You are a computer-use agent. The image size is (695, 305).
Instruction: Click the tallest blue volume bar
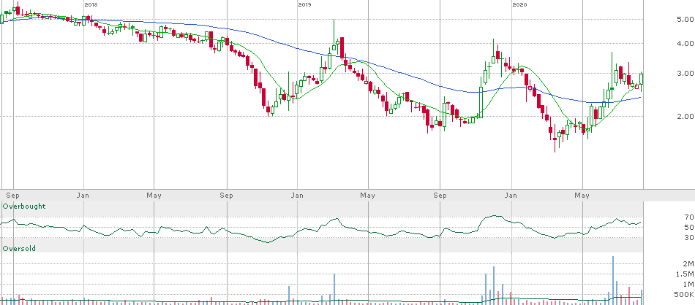613,280
